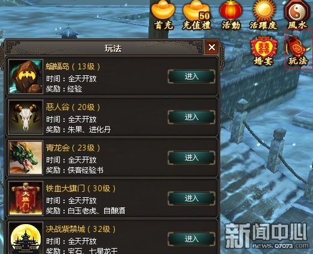Click the 铁血大旗门 red banner thumbnail

(26, 198)
